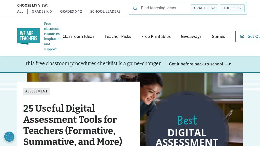Expand the TOPIC dropdown
The width and height of the screenshot is (260, 146).
point(232,8)
